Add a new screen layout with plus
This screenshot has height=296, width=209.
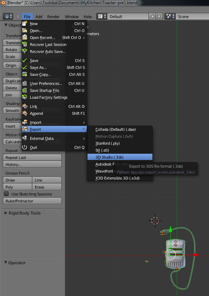(153, 17)
